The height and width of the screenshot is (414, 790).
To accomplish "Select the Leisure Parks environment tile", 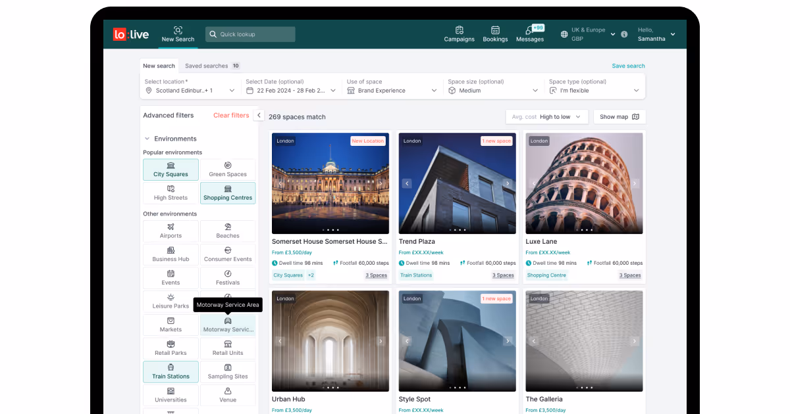I will click(171, 301).
